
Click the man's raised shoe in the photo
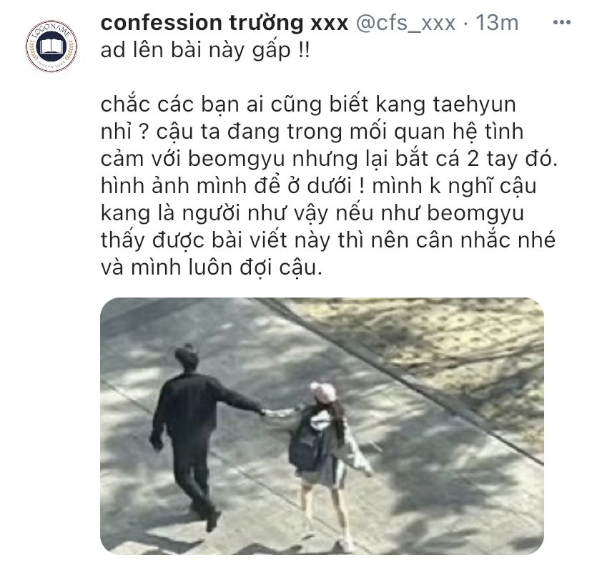click(212, 521)
